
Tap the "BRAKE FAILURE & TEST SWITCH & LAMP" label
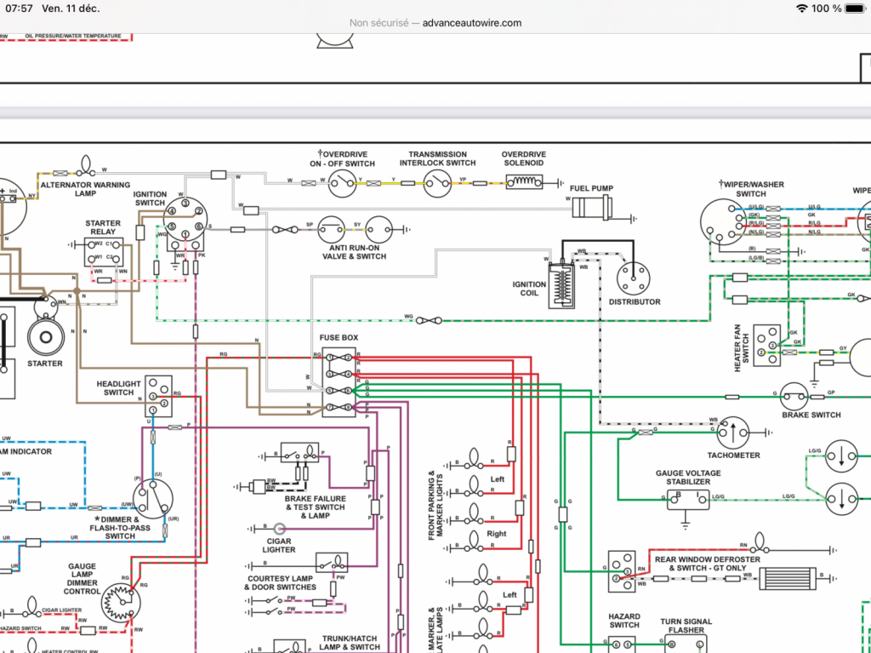(315, 507)
